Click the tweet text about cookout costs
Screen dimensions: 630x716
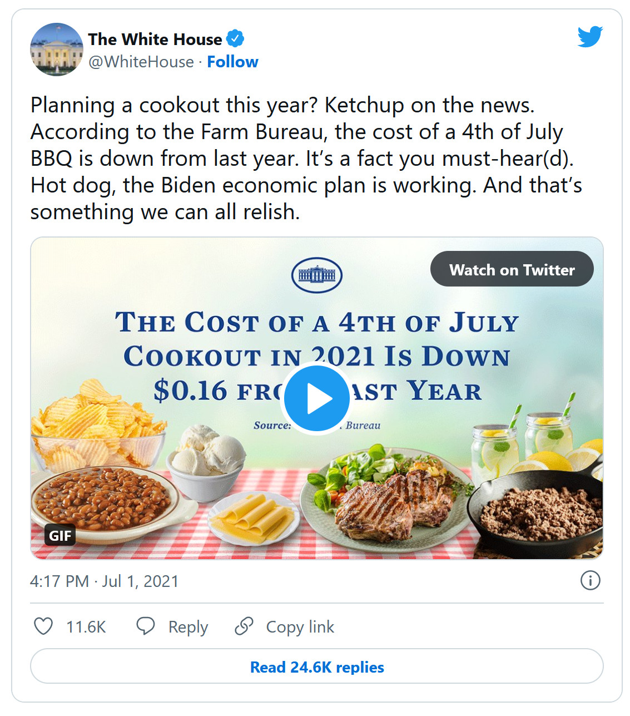[306, 159]
